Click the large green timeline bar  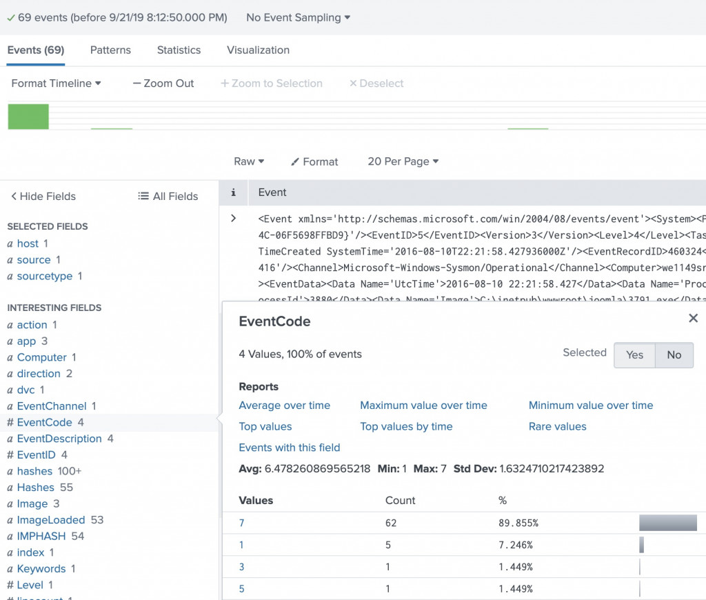(28, 117)
